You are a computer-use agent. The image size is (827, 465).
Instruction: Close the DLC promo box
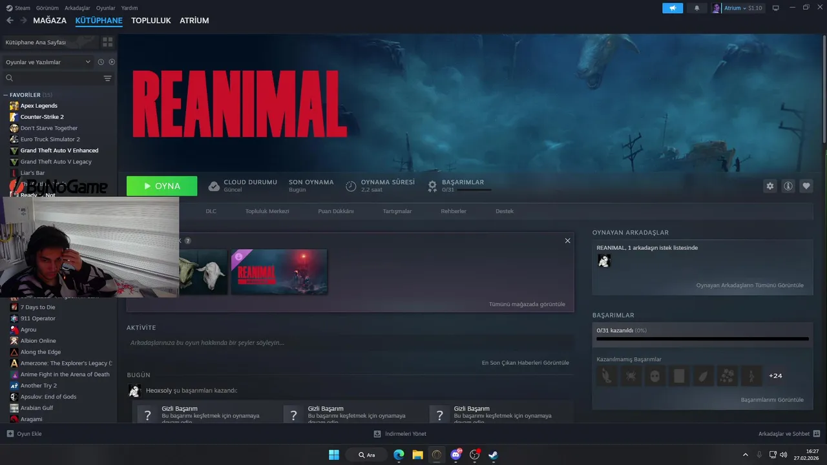coord(567,241)
